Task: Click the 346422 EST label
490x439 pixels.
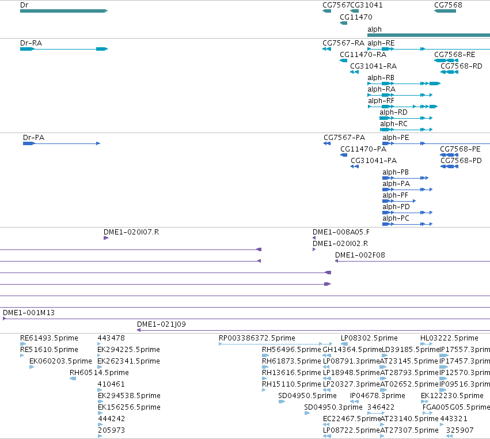Action: coord(381,407)
